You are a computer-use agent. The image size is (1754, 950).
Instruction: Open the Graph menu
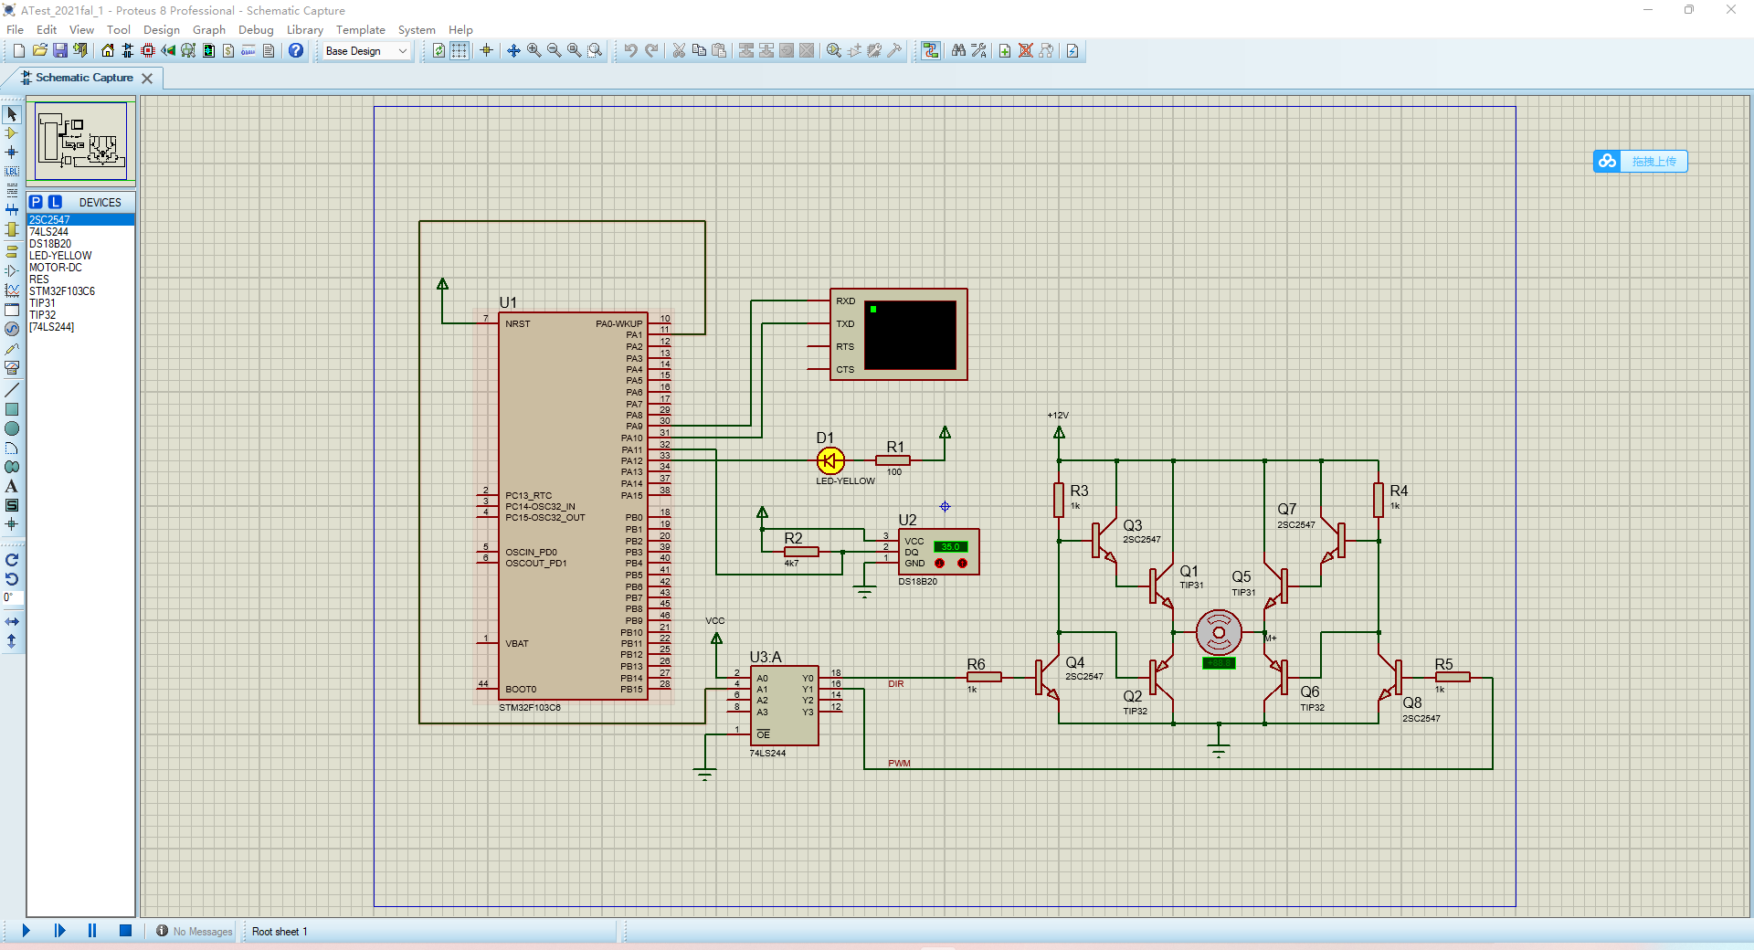209,30
